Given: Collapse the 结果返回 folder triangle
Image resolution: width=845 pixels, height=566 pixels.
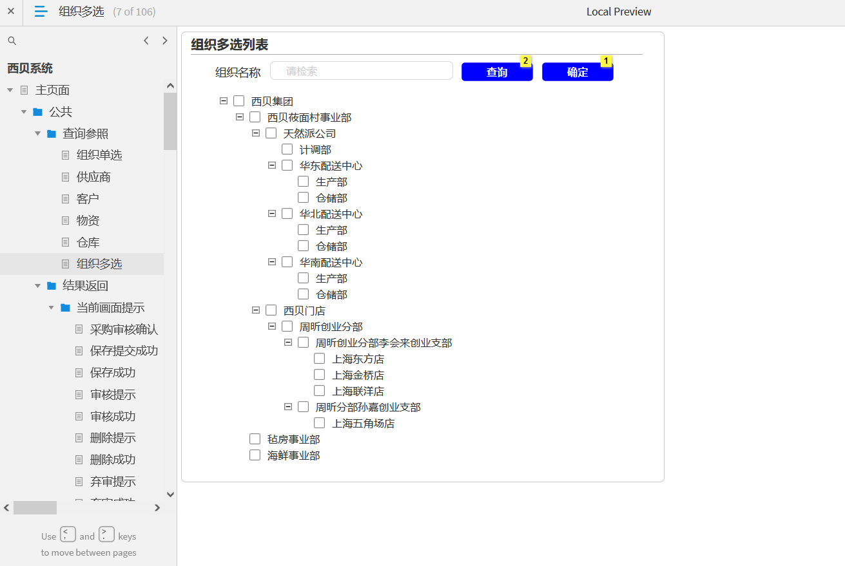Looking at the screenshot, I should pyautogui.click(x=38, y=286).
